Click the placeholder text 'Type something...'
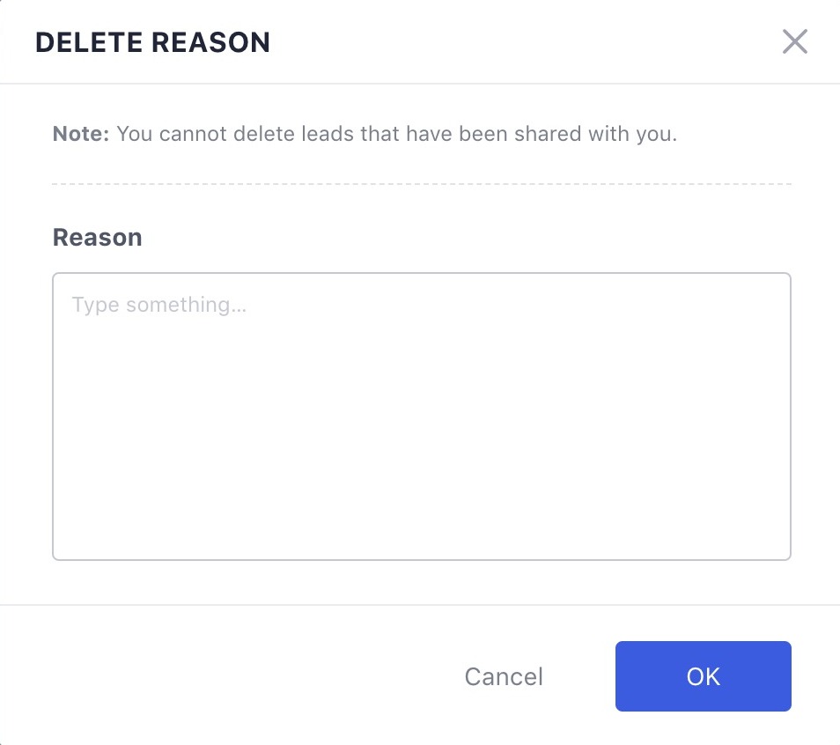Screen dimensions: 840x745 pyautogui.click(x=158, y=306)
